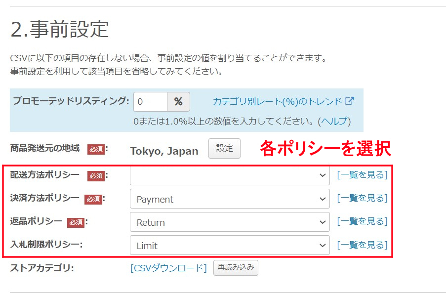This screenshot has height=294, width=446.
Task: Open the 配送方法ポリシー dropdown
Action: (x=230, y=175)
